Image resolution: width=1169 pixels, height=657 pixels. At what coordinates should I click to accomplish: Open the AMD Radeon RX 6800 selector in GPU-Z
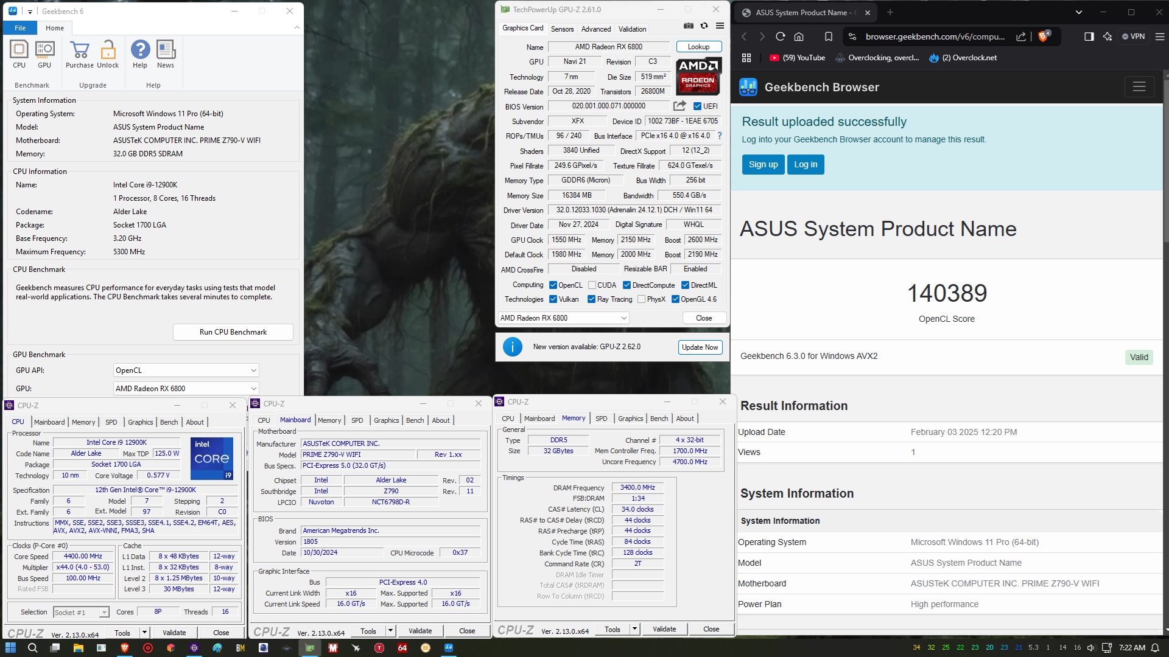[563, 318]
